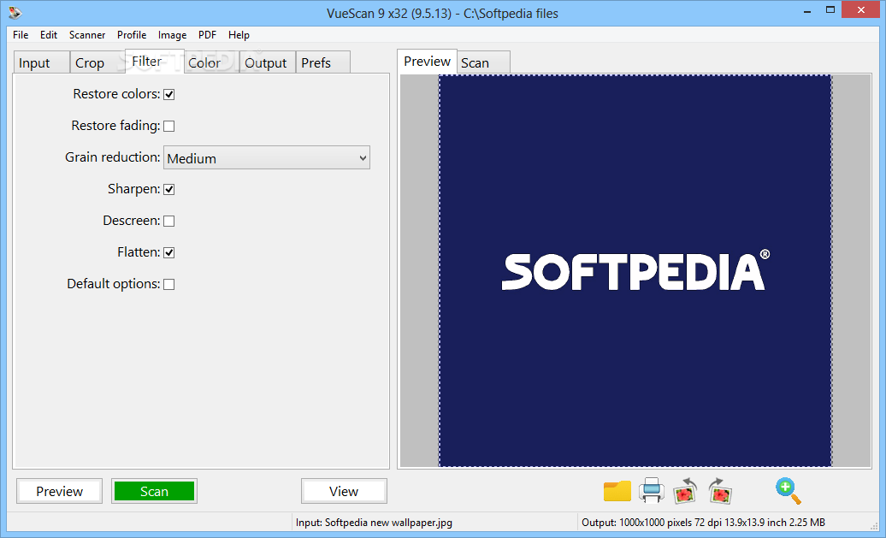The width and height of the screenshot is (886, 538).
Task: Click the zoom in magnifier icon
Action: pos(789,491)
